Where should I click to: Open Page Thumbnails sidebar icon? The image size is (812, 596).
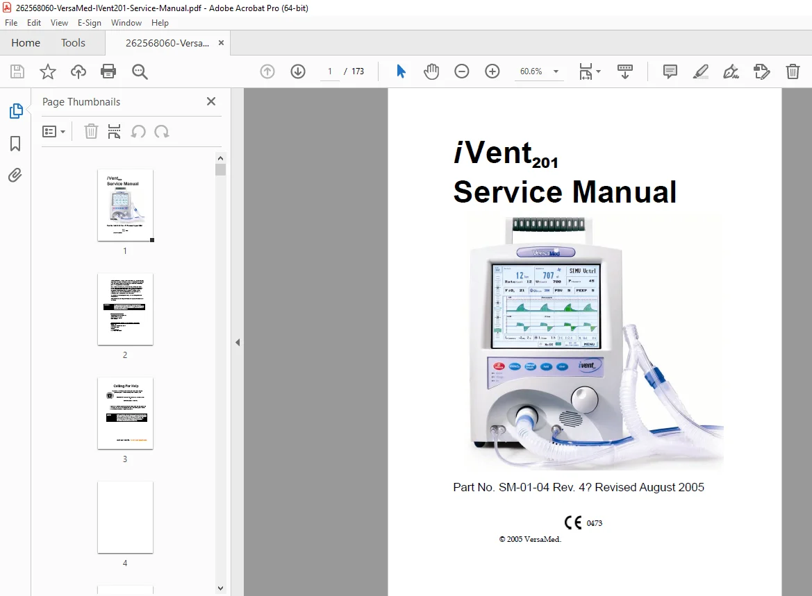pyautogui.click(x=16, y=111)
